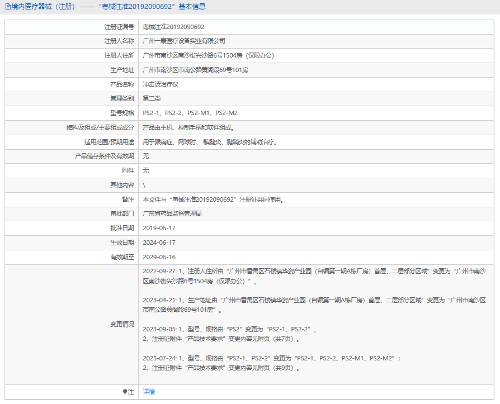
Task: Click the 注册人名称 field label
Action: click(x=119, y=41)
